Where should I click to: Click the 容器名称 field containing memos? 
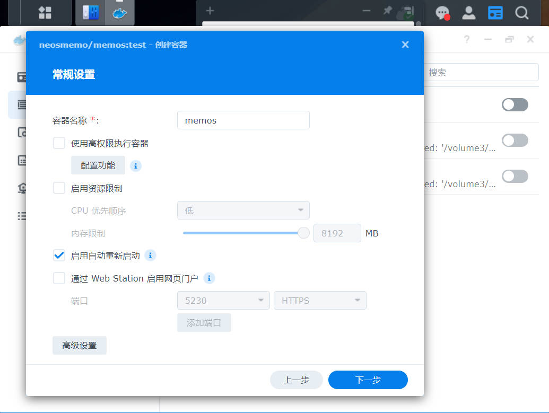(x=243, y=120)
